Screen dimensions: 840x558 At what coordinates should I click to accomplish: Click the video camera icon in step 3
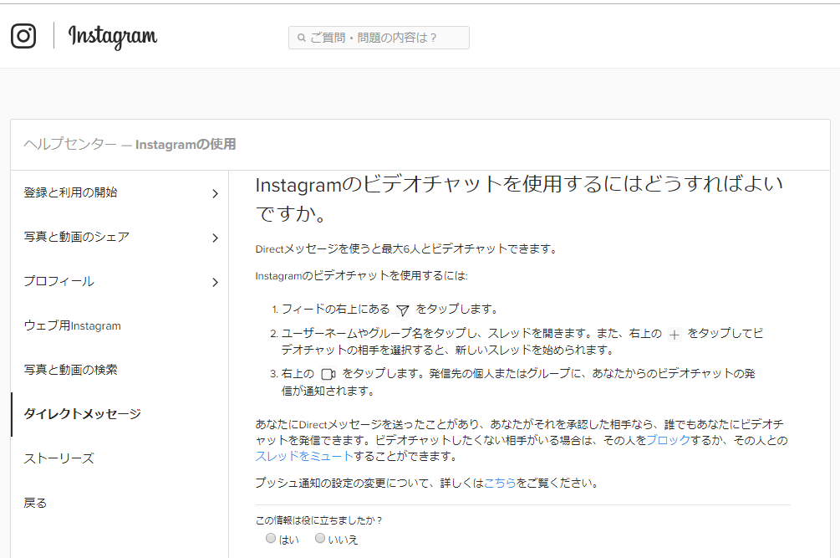click(x=328, y=374)
